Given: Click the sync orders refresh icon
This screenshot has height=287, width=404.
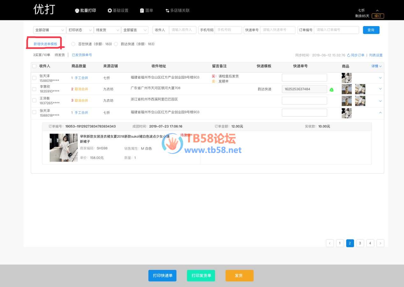Looking at the screenshot, I should (x=349, y=55).
